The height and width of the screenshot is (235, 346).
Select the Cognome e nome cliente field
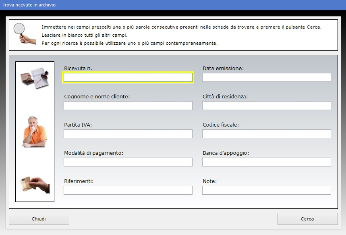click(128, 106)
